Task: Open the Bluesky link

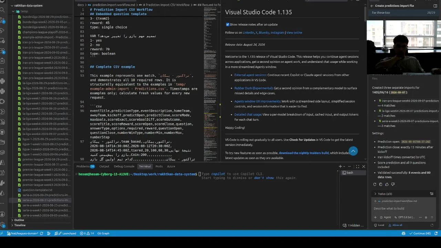Action: click(x=264, y=33)
